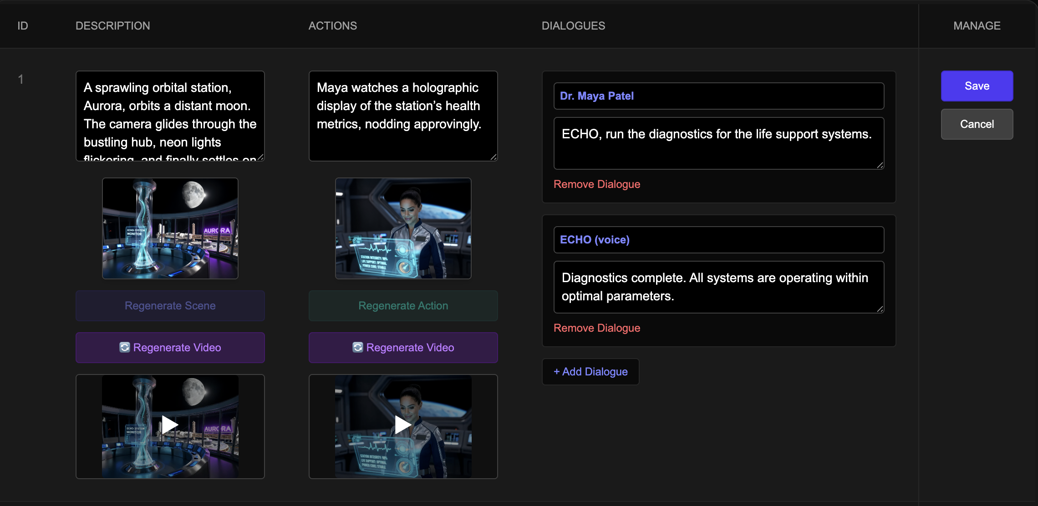
Task: Click Regenerate Video under scene description
Action: (x=170, y=348)
